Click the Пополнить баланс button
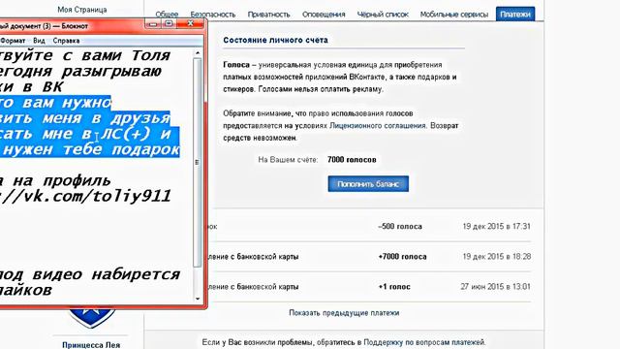Viewport: 620px width, 349px height. tap(368, 184)
